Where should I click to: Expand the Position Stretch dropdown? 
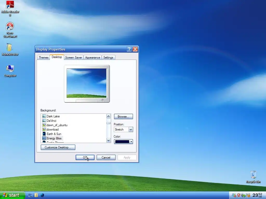coord(131,130)
